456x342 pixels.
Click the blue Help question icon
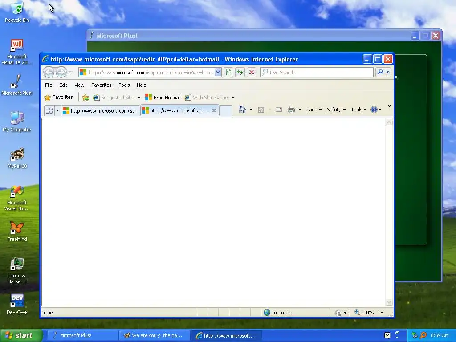[x=374, y=110]
